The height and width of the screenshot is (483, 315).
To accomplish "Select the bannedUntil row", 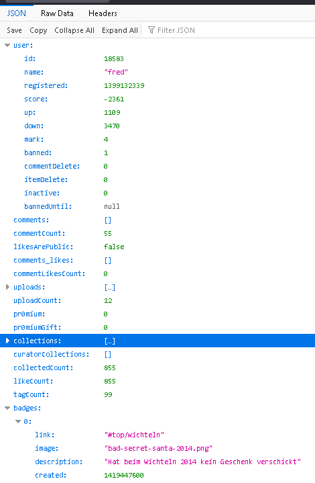I will click(157, 206).
